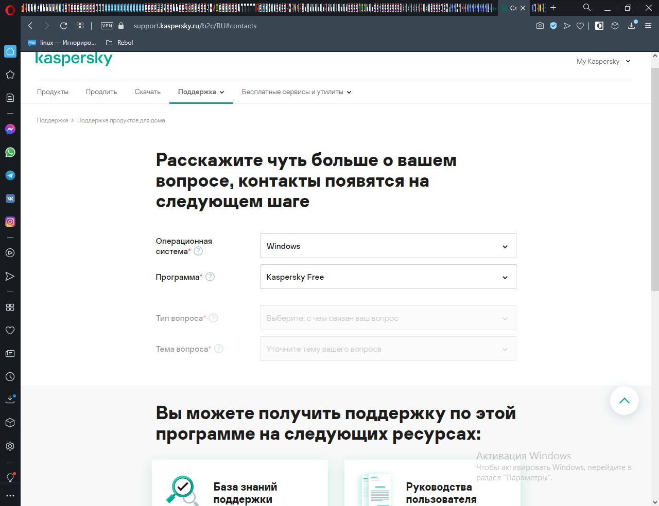
Task: Open the sidebar workspaces grid icon
Action: (10, 307)
